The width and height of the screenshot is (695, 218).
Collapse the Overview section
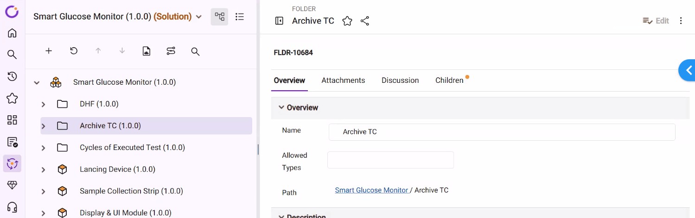click(x=281, y=107)
